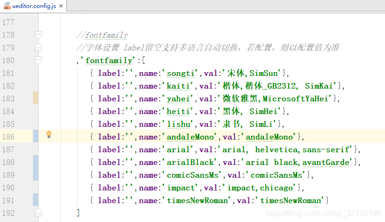The image size is (385, 222).
Task: Click the blue change marker beside line 186
Action: click(x=36, y=136)
